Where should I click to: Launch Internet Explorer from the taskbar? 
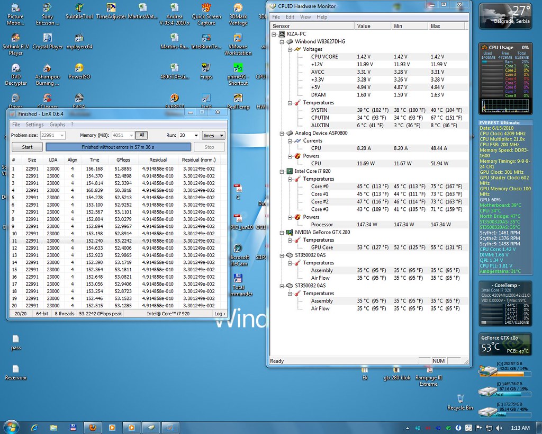34,428
